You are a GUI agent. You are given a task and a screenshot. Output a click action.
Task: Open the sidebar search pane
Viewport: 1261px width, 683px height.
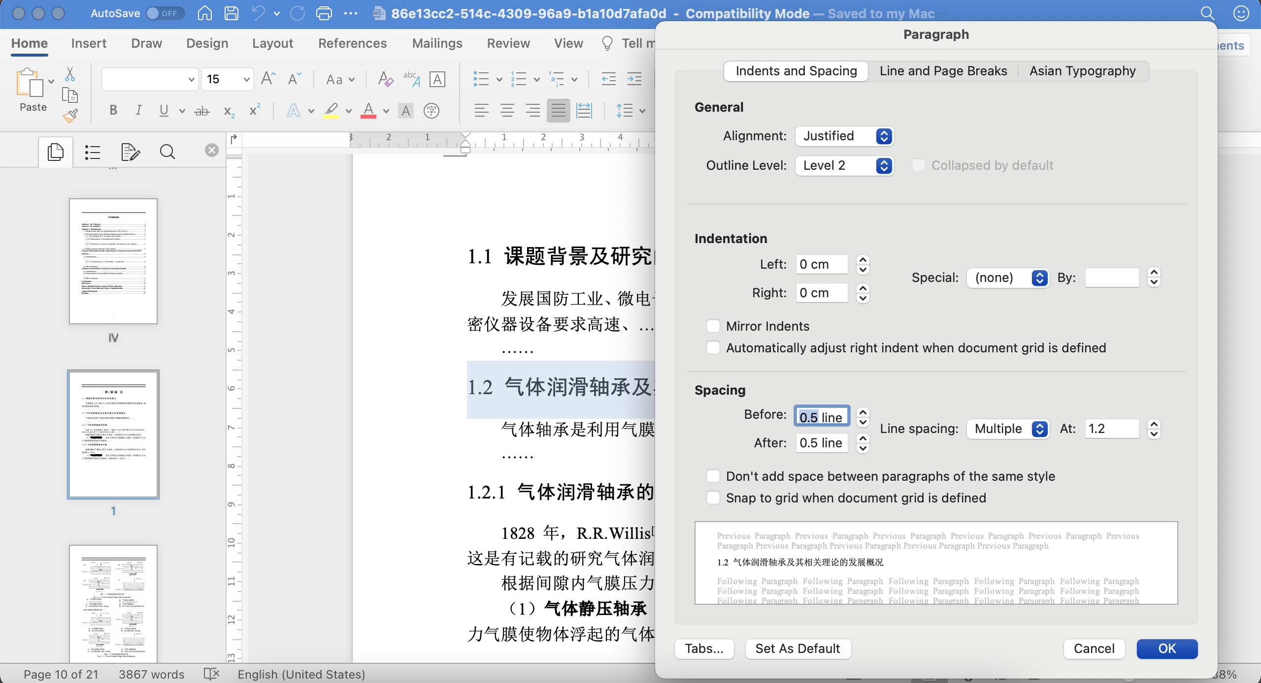(167, 152)
